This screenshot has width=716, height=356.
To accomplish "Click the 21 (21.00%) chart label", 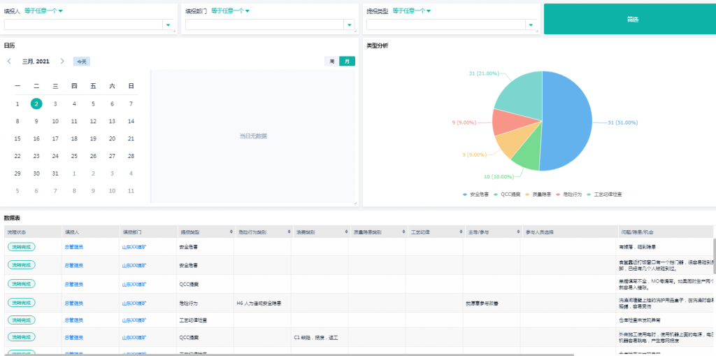I will (484, 73).
